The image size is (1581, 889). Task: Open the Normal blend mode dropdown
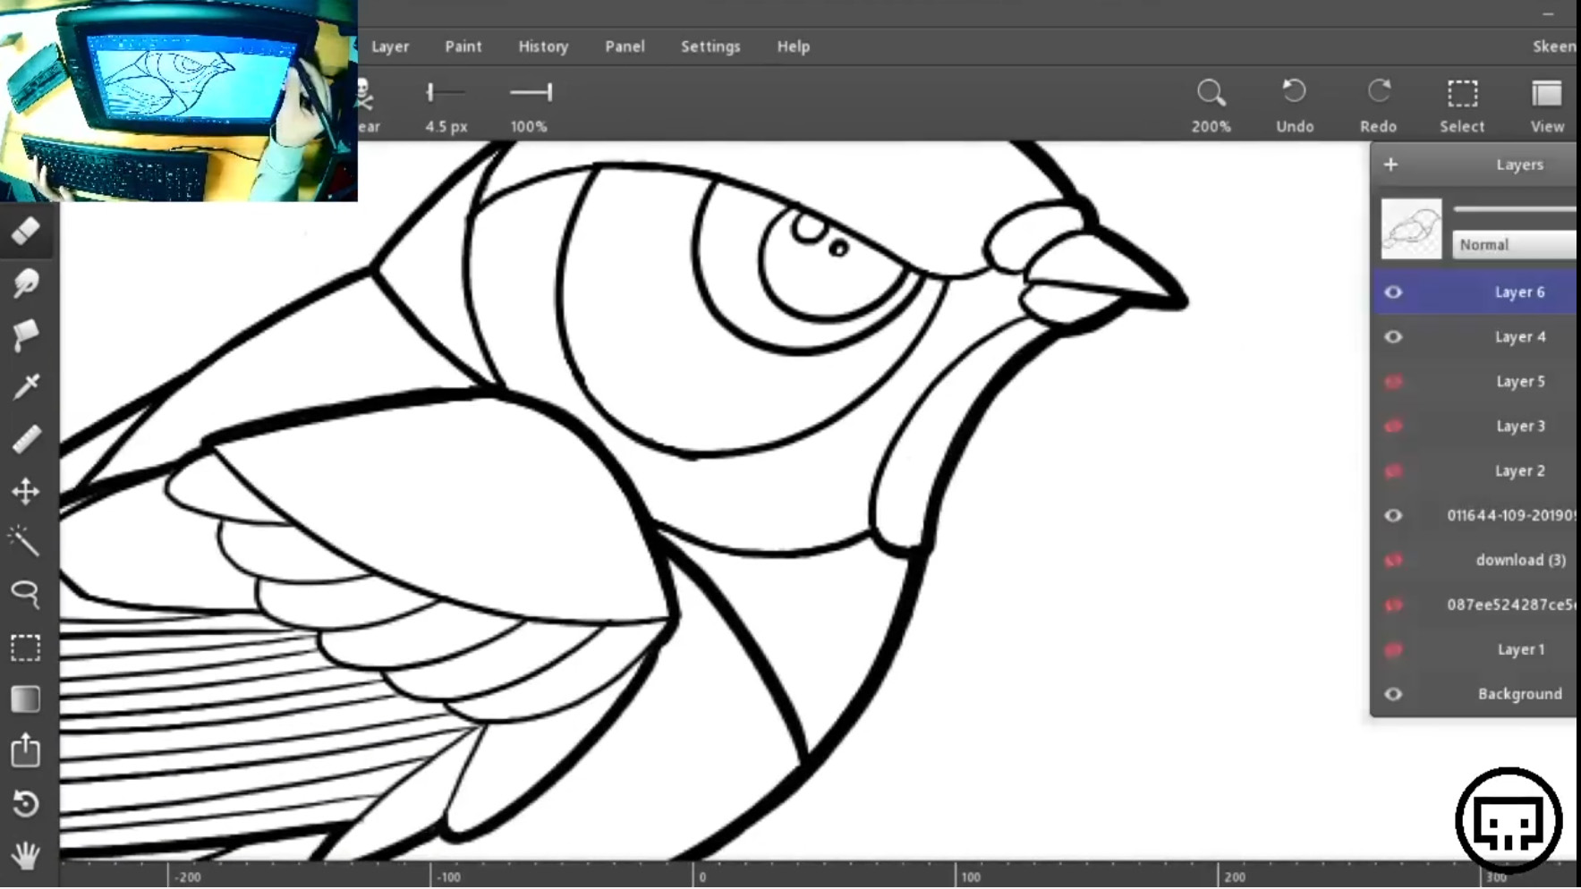pyautogui.click(x=1514, y=244)
